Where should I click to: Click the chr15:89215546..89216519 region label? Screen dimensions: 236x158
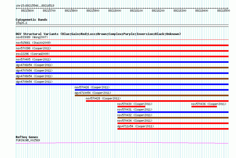pos(35,6)
